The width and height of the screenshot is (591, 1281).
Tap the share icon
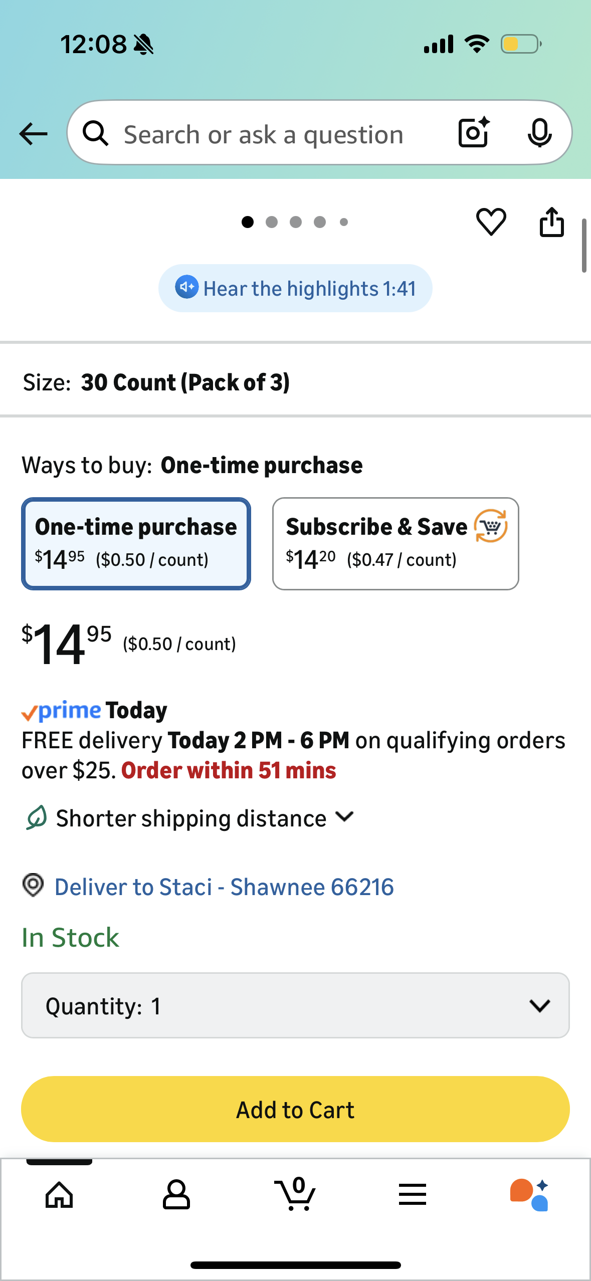551,222
